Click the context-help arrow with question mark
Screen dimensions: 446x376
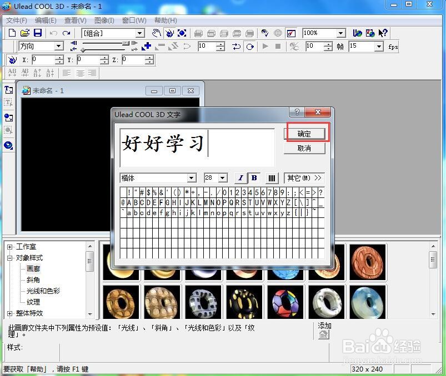point(383,33)
